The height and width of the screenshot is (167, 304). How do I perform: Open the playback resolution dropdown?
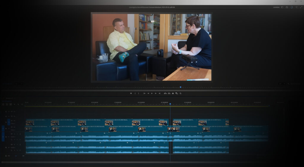281,84
